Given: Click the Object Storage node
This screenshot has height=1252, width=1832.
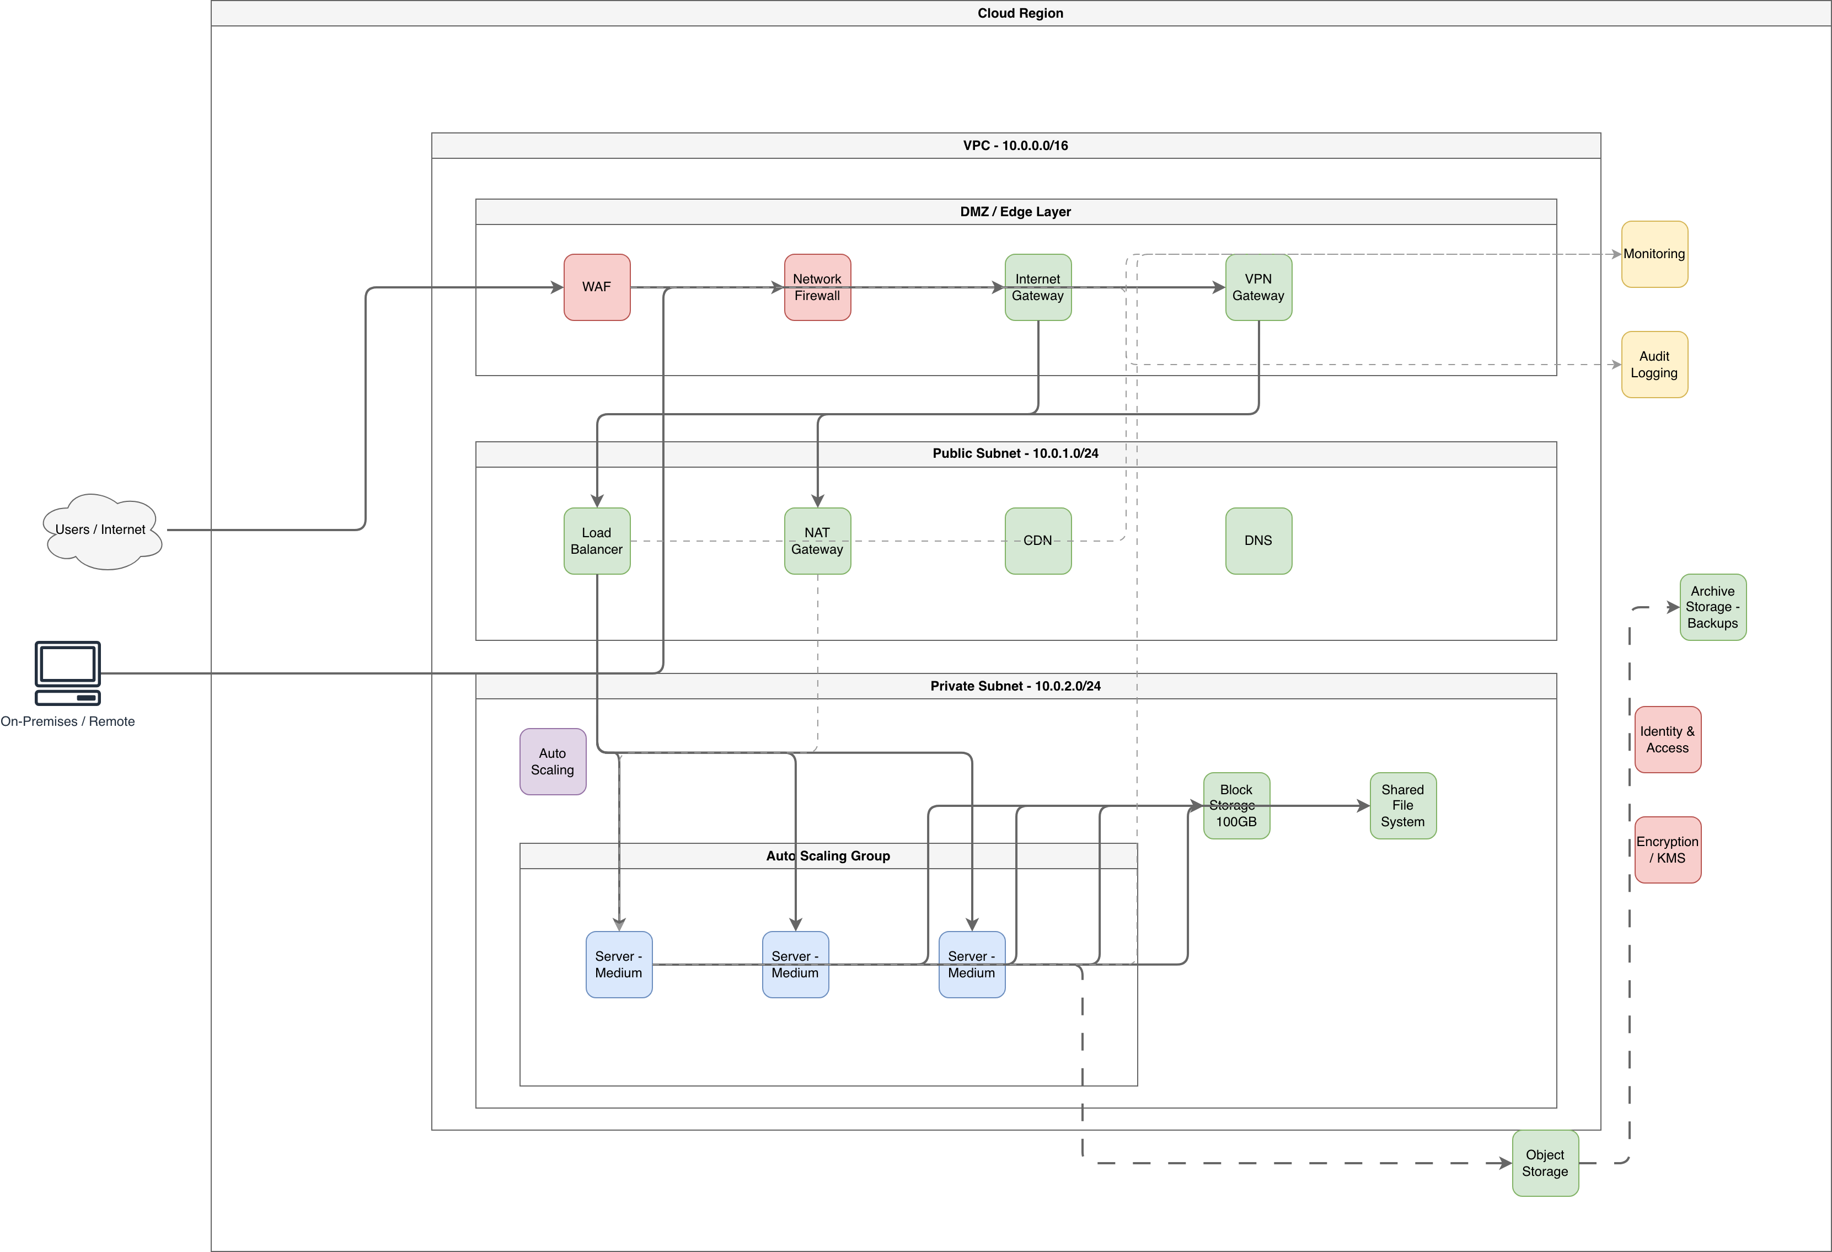Looking at the screenshot, I should (x=1545, y=1163).
